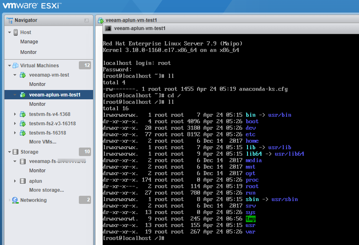The image size is (359, 245).
Task: Expand the Networking tree node
Action: 9,200
